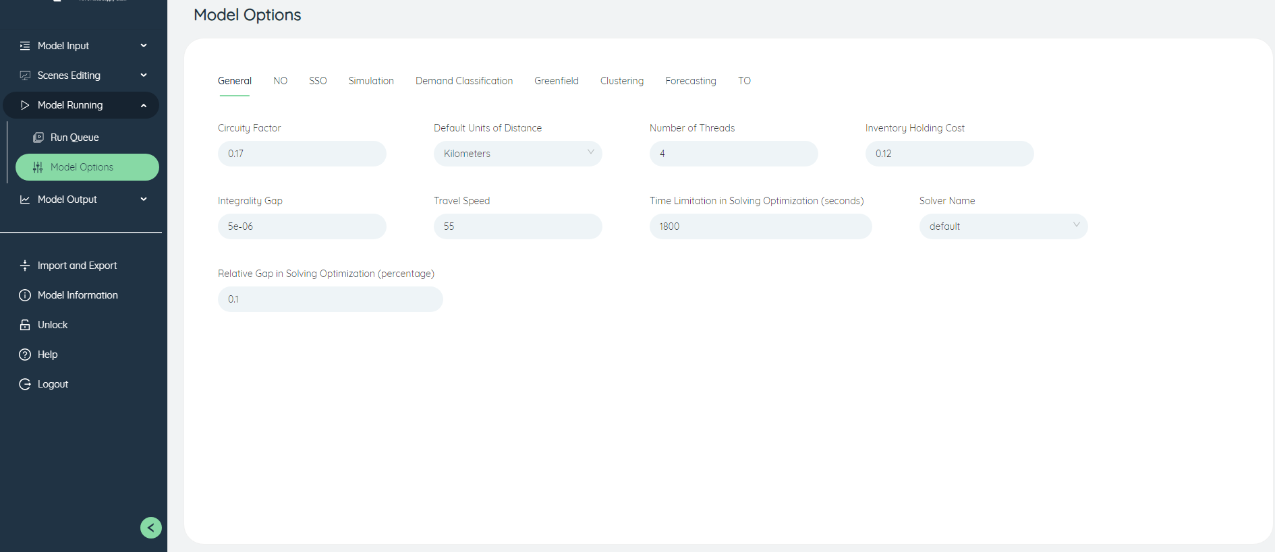
Task: Click the Model Running menu label
Action: 70,105
